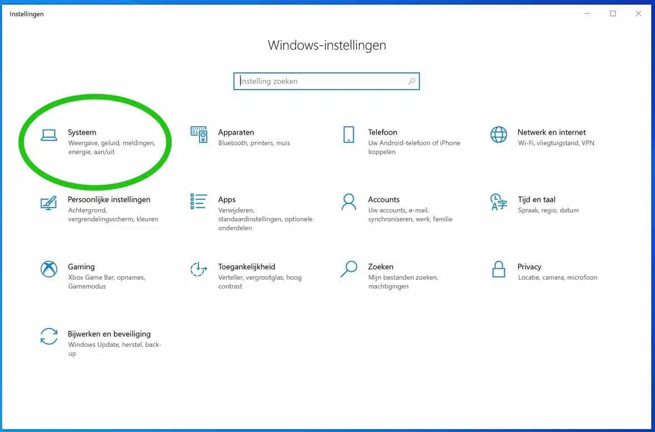Close the Instellingen window
655x432 pixels.
638,14
